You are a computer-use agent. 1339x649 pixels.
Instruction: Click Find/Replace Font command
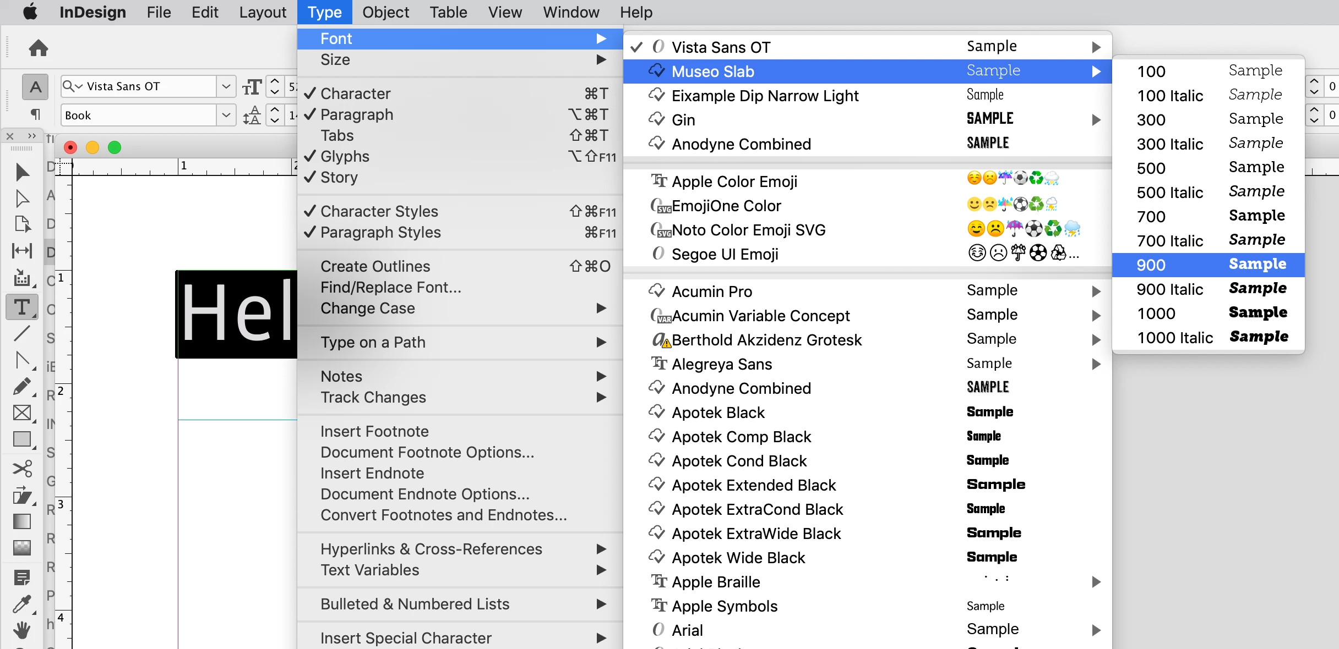coord(390,288)
